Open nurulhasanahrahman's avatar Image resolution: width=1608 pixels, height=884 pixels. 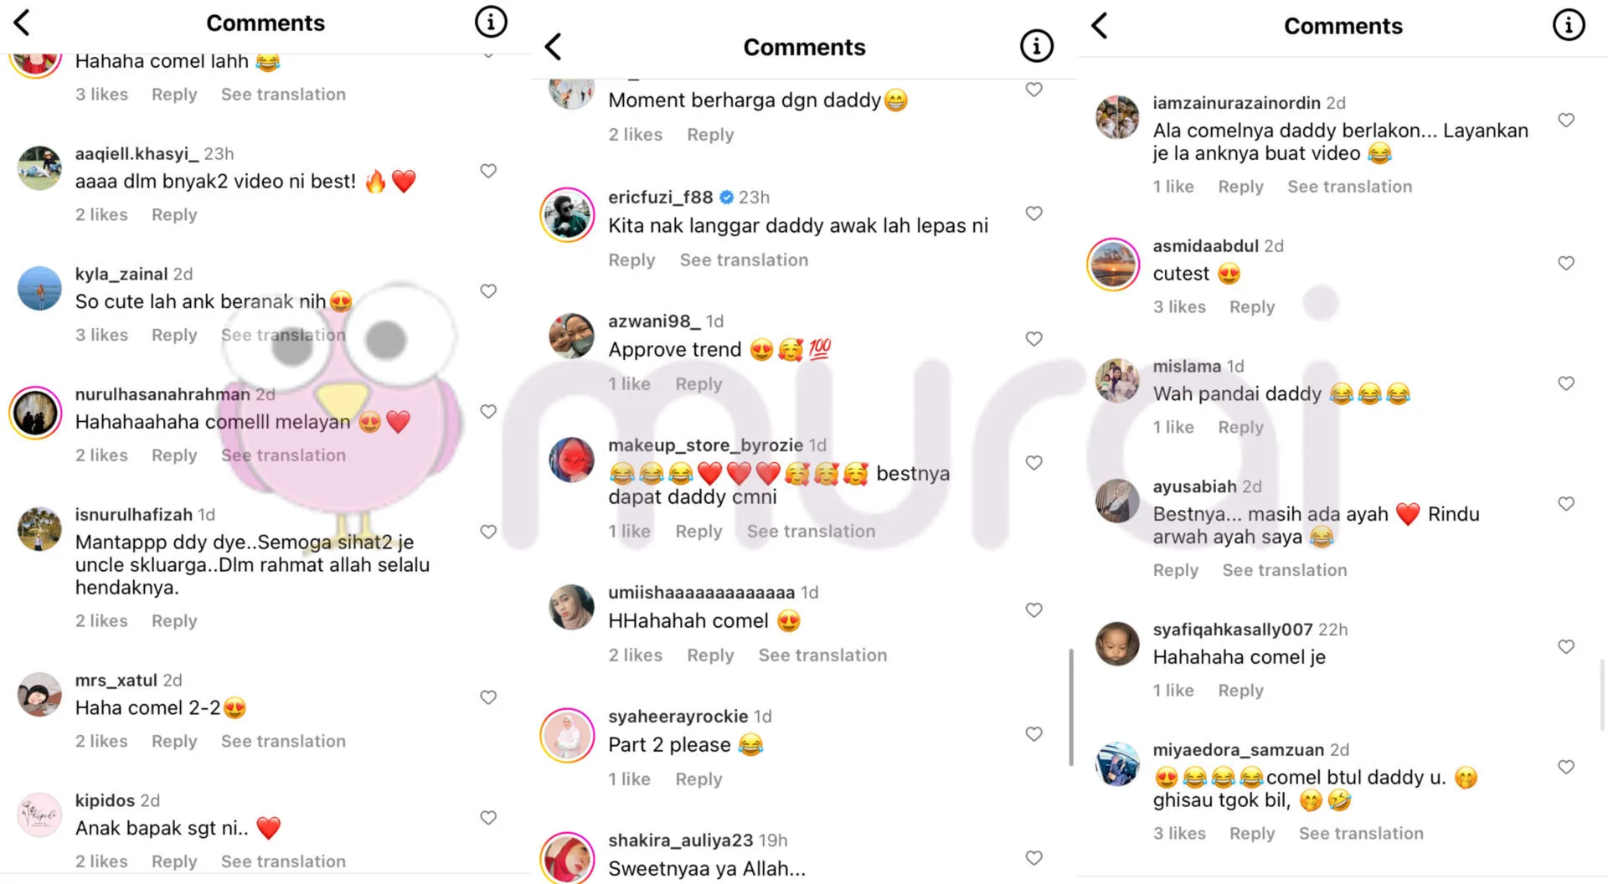[36, 413]
